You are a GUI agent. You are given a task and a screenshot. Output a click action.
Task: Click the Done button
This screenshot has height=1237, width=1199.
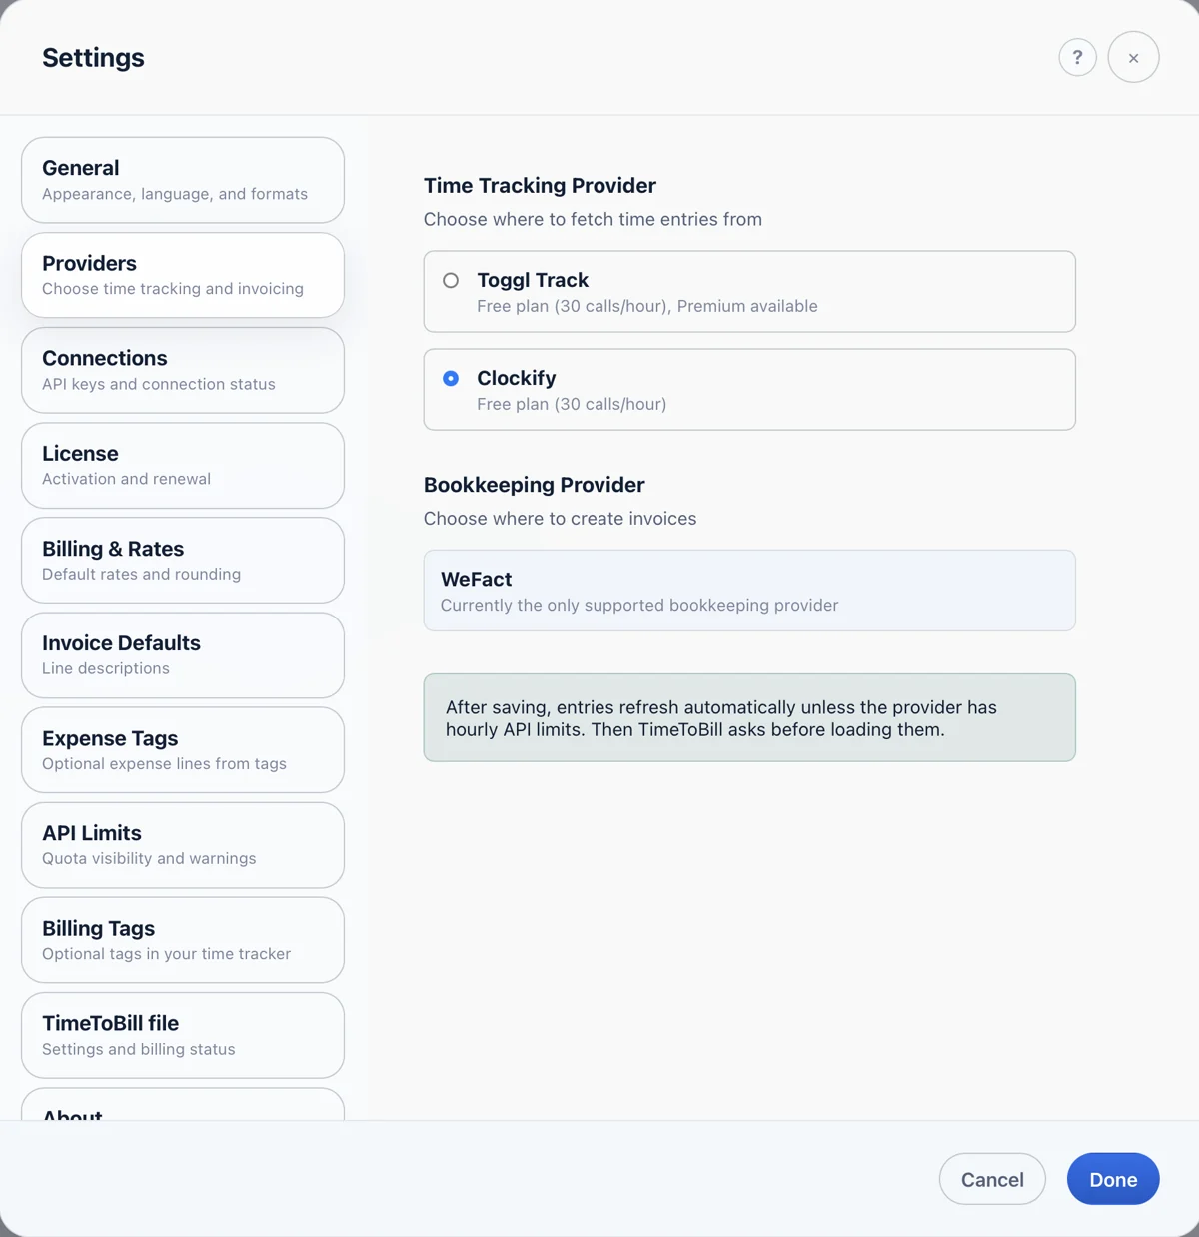(1113, 1179)
